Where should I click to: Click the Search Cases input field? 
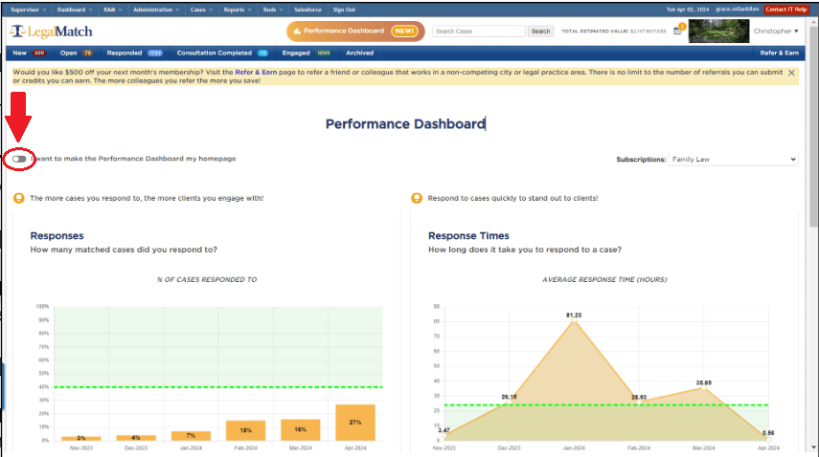pyautogui.click(x=478, y=32)
